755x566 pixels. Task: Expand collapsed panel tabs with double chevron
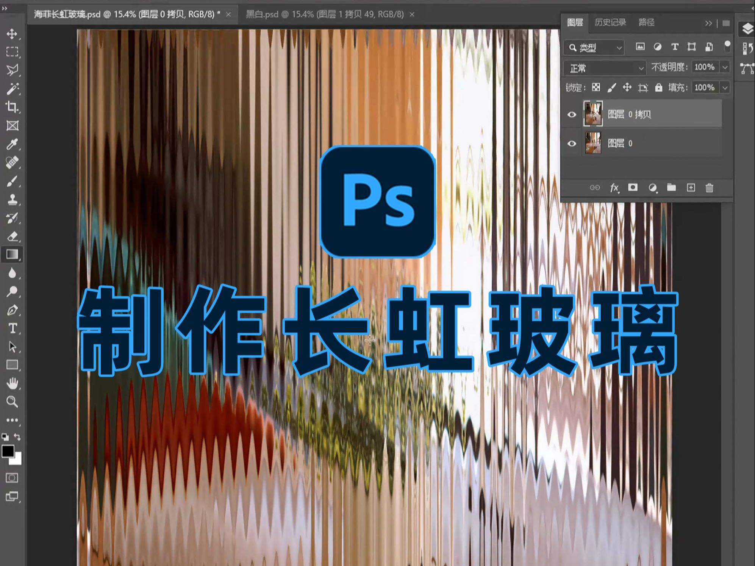[x=708, y=23]
